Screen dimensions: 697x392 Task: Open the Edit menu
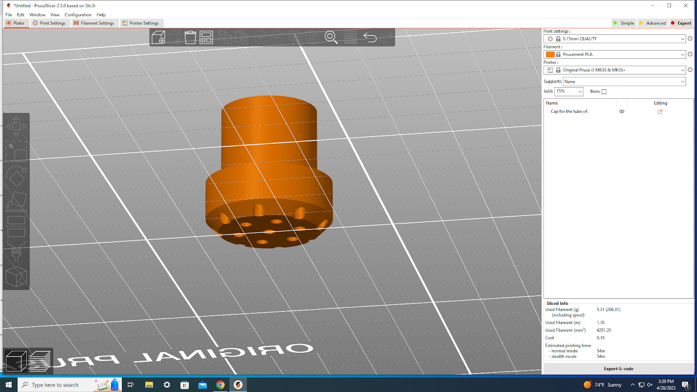point(20,15)
